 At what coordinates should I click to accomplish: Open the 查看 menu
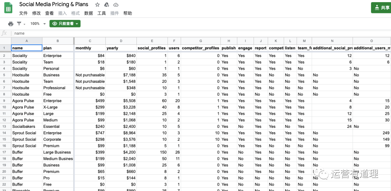pos(49,13)
